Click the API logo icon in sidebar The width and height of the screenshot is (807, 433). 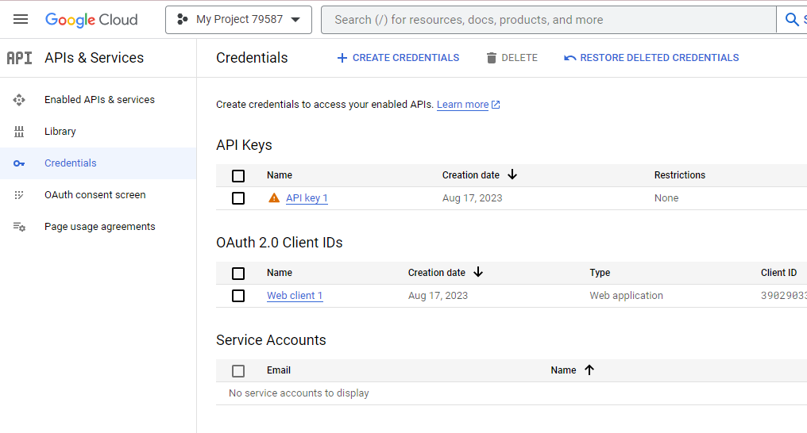[20, 58]
